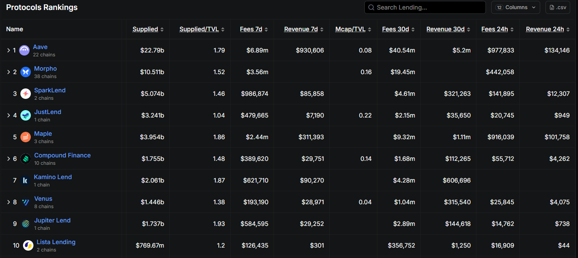Open the JustLend protocol link

(48, 112)
